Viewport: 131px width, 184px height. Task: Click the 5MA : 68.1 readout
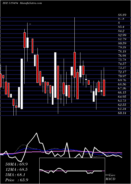(15, 175)
